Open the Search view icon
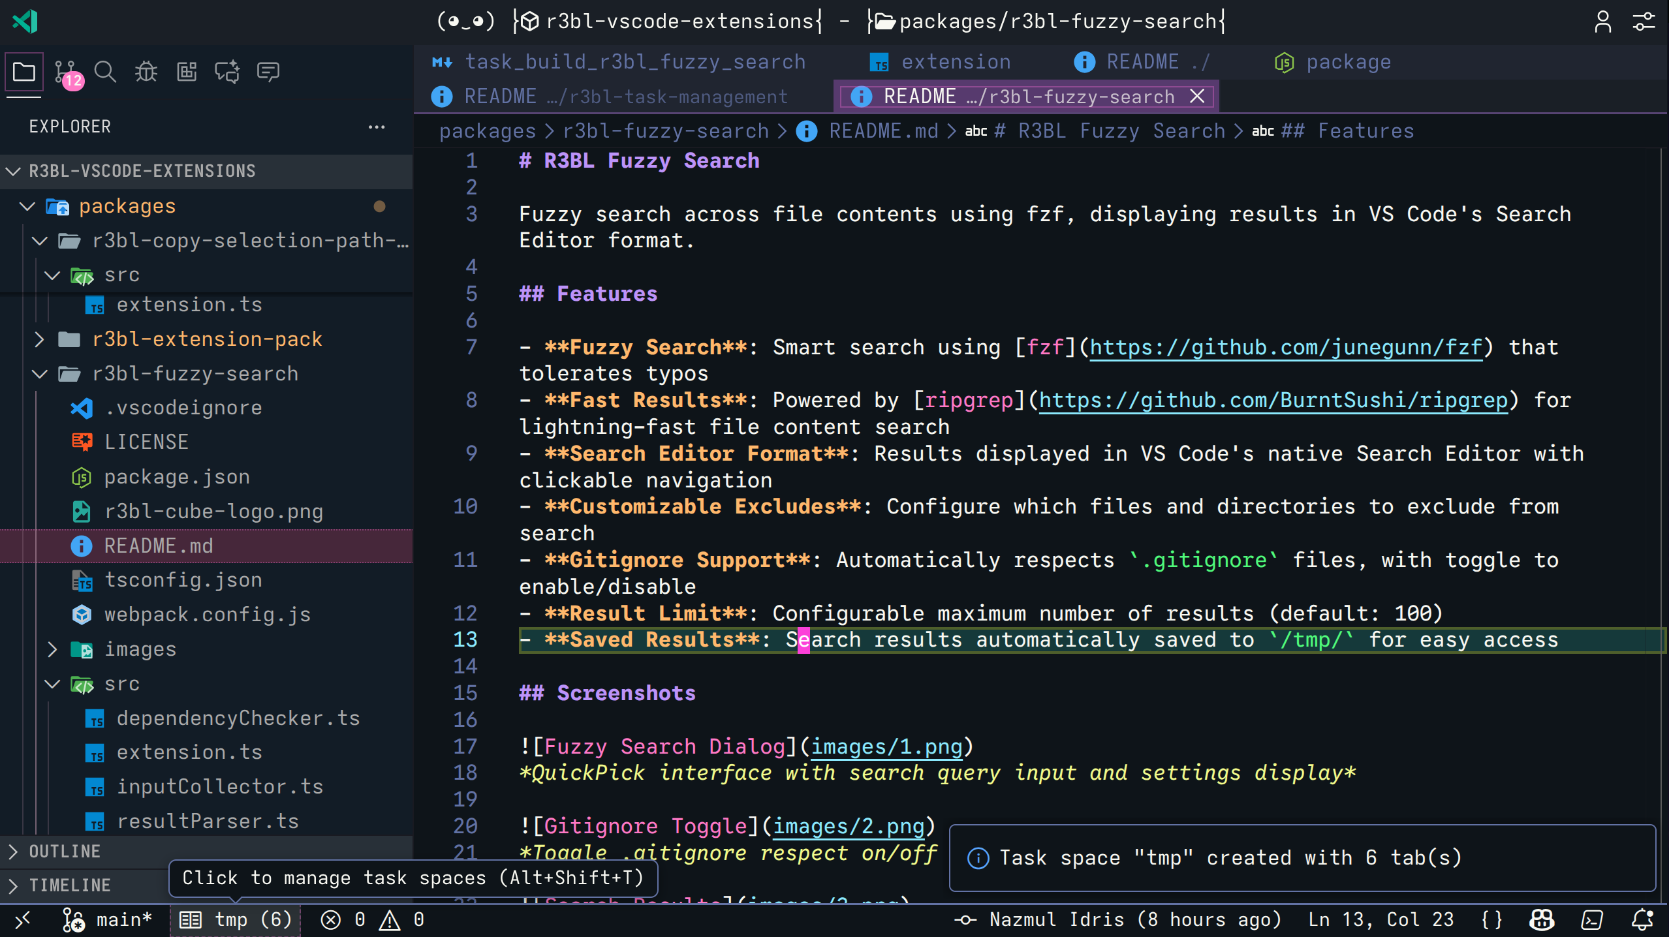 pos(105,72)
